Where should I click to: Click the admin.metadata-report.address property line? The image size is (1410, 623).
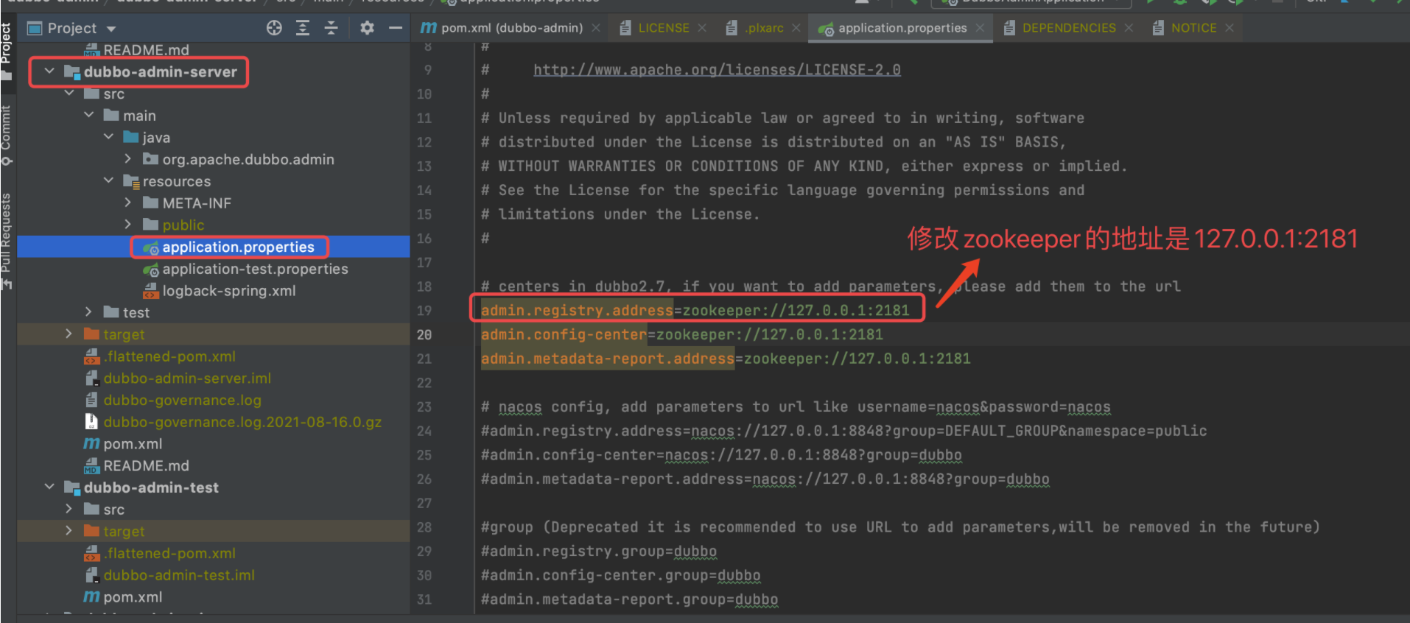click(726, 359)
